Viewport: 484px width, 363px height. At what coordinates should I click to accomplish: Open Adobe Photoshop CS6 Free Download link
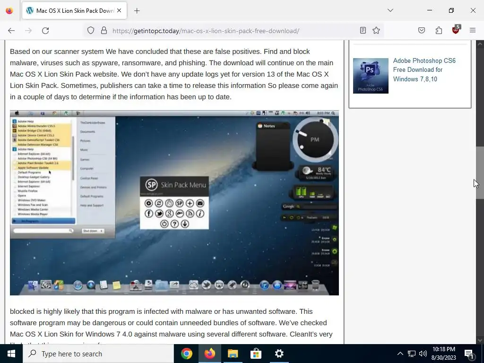coord(424,70)
